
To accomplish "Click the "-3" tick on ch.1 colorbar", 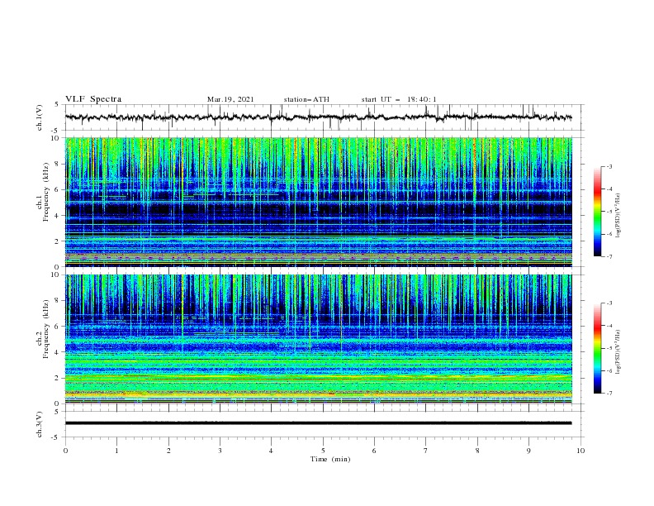I will tap(609, 166).
